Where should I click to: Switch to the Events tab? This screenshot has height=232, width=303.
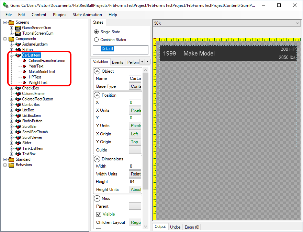pyautogui.click(x=117, y=62)
